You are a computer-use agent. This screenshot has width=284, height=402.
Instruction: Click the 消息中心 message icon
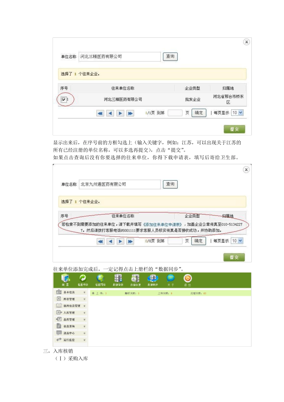coord(59,333)
